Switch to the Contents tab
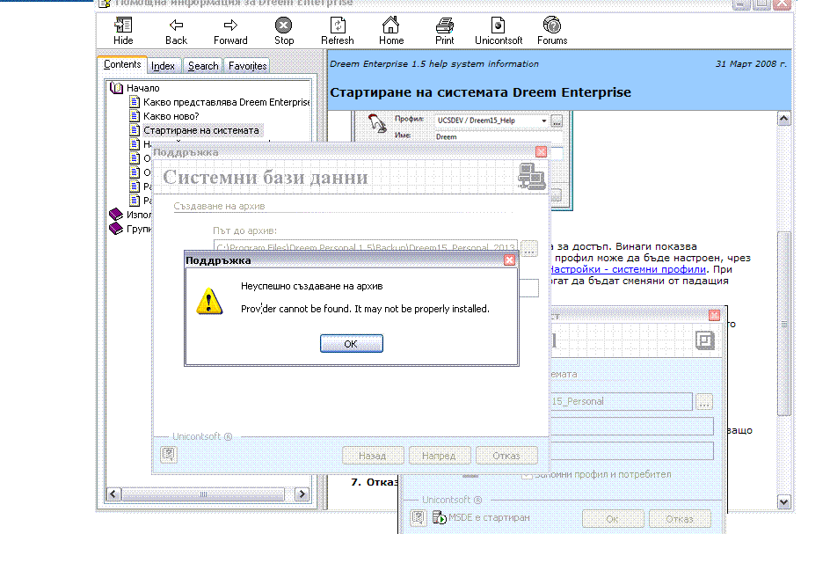 [x=122, y=64]
